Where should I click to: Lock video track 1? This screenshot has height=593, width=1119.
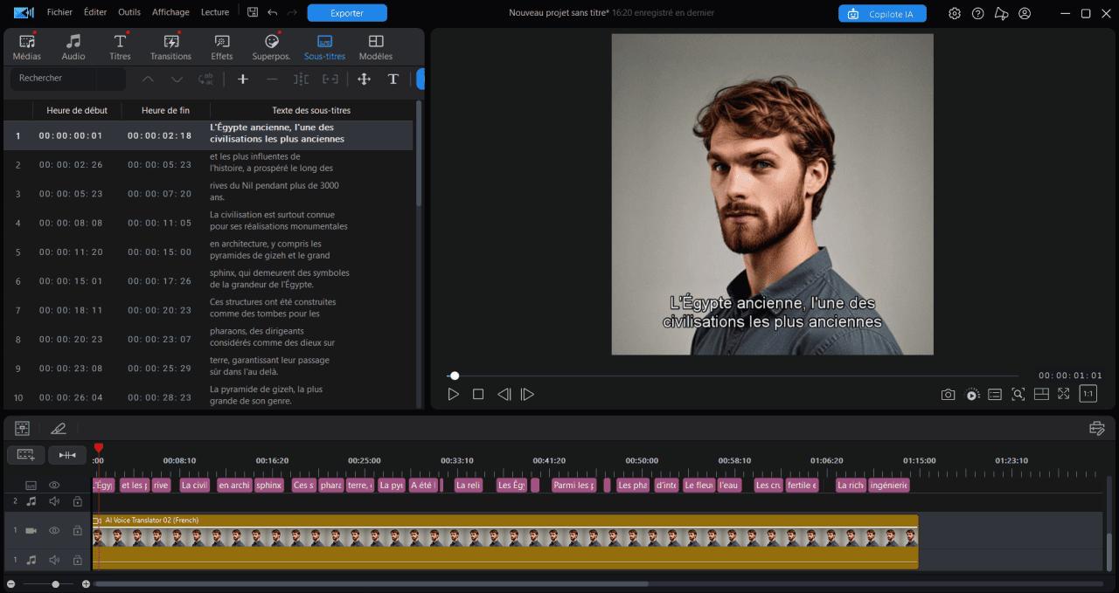pos(78,530)
